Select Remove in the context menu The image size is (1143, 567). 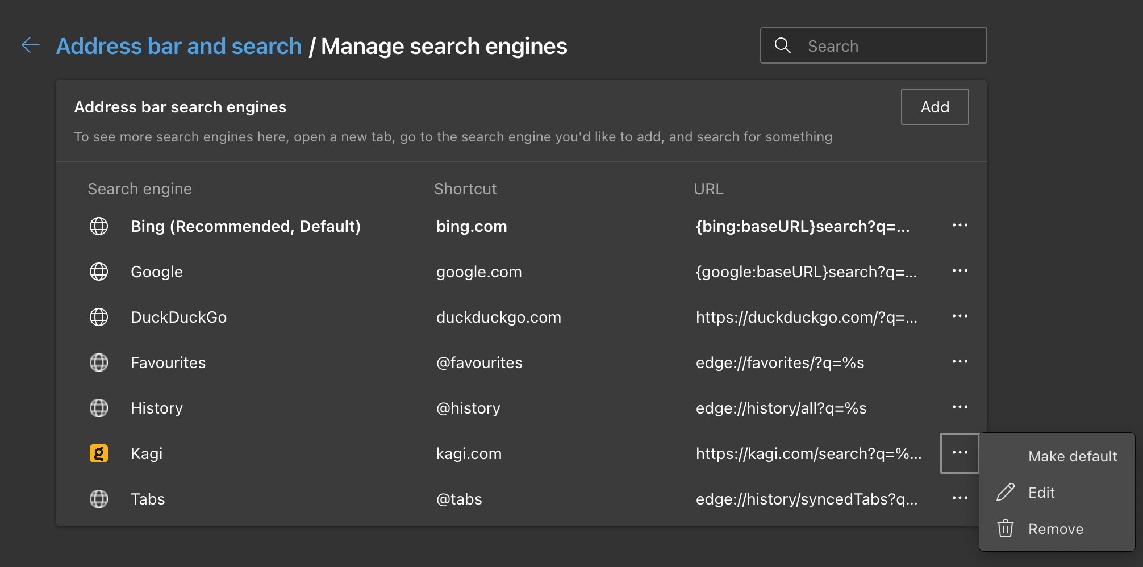[x=1056, y=529]
